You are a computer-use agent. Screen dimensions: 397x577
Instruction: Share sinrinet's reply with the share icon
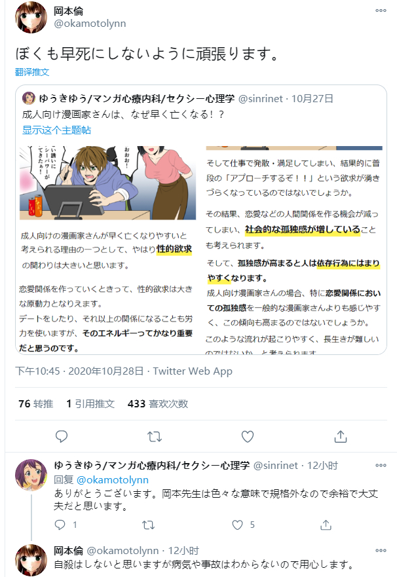coord(326,525)
